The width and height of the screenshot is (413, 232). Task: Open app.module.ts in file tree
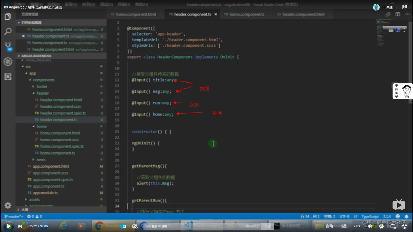(x=45, y=193)
